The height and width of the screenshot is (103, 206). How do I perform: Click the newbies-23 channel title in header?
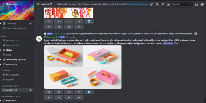(46, 4)
